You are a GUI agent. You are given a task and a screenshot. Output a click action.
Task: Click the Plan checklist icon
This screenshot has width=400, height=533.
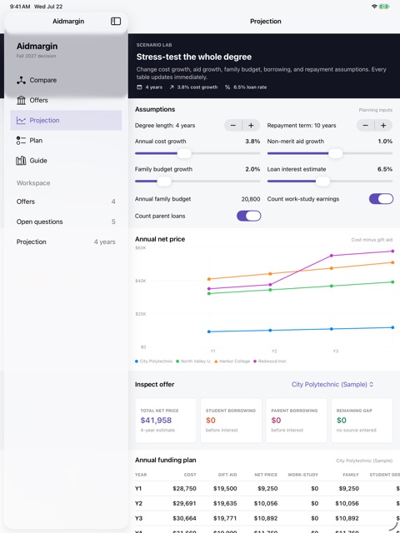pos(21,141)
